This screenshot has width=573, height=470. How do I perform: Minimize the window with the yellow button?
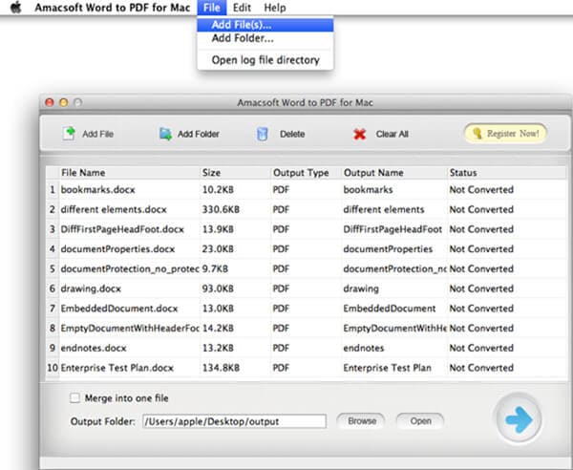point(64,103)
